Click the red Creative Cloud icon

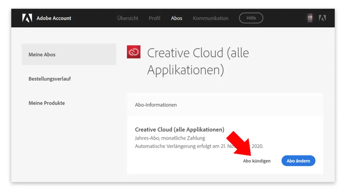[134, 52]
